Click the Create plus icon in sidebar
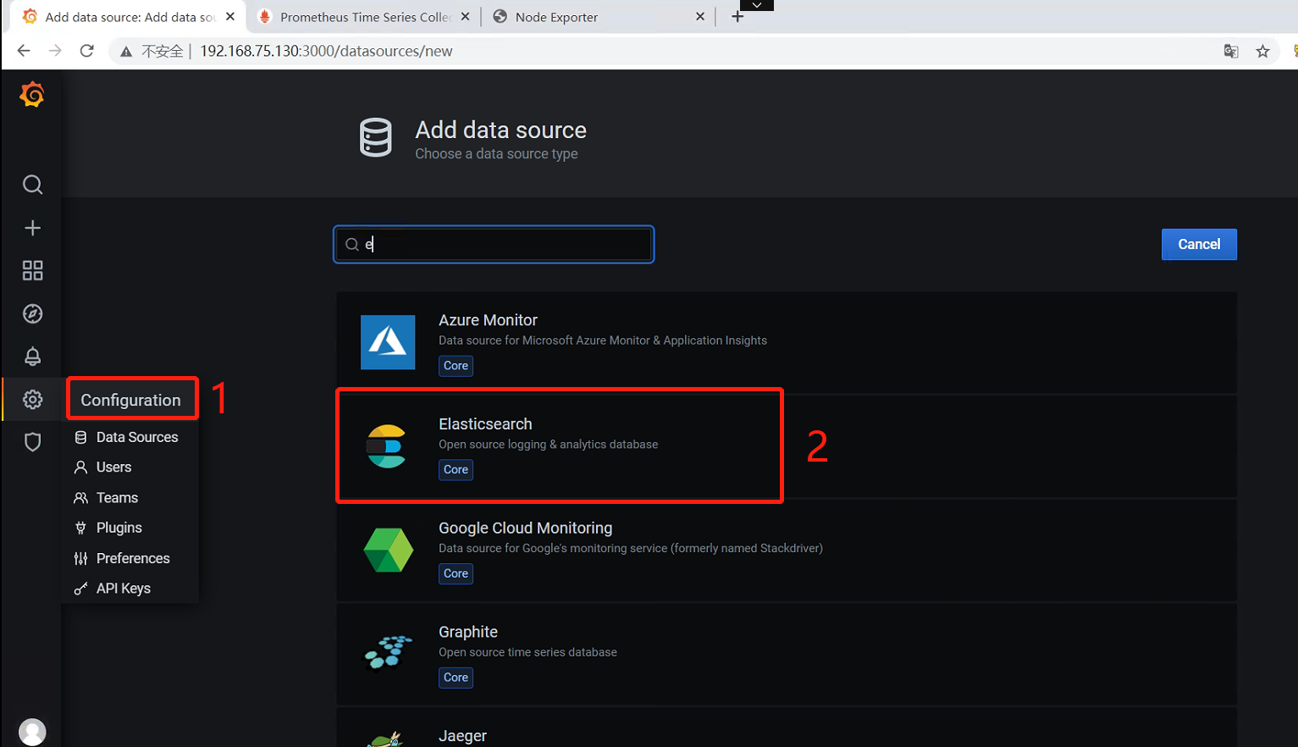Screen dimensions: 1298x747 coord(32,228)
